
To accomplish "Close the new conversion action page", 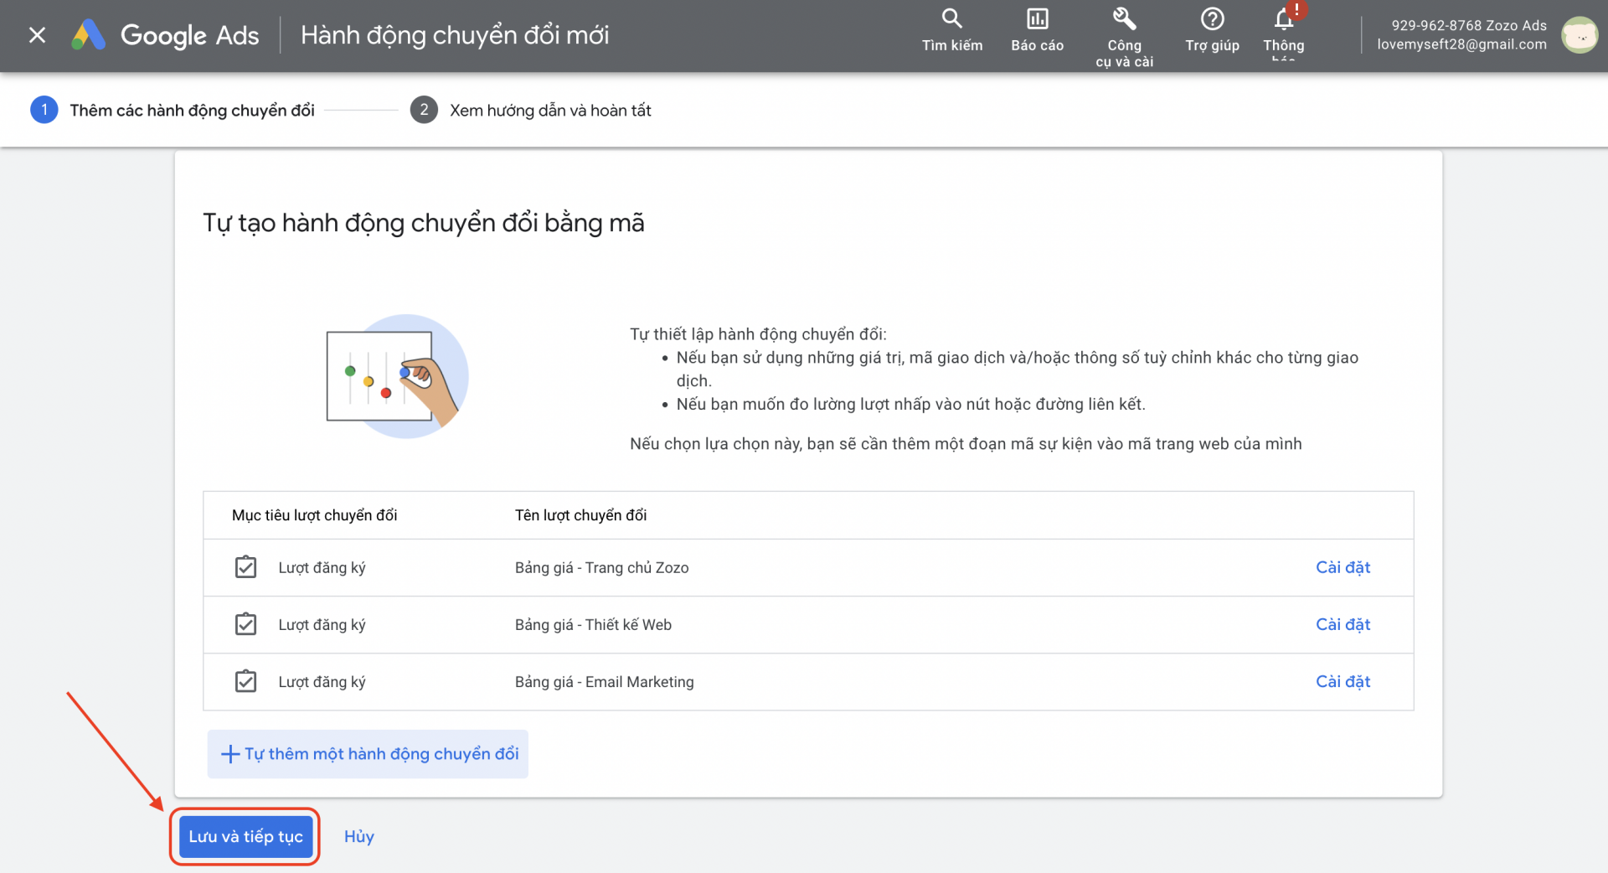I will pyautogui.click(x=37, y=35).
